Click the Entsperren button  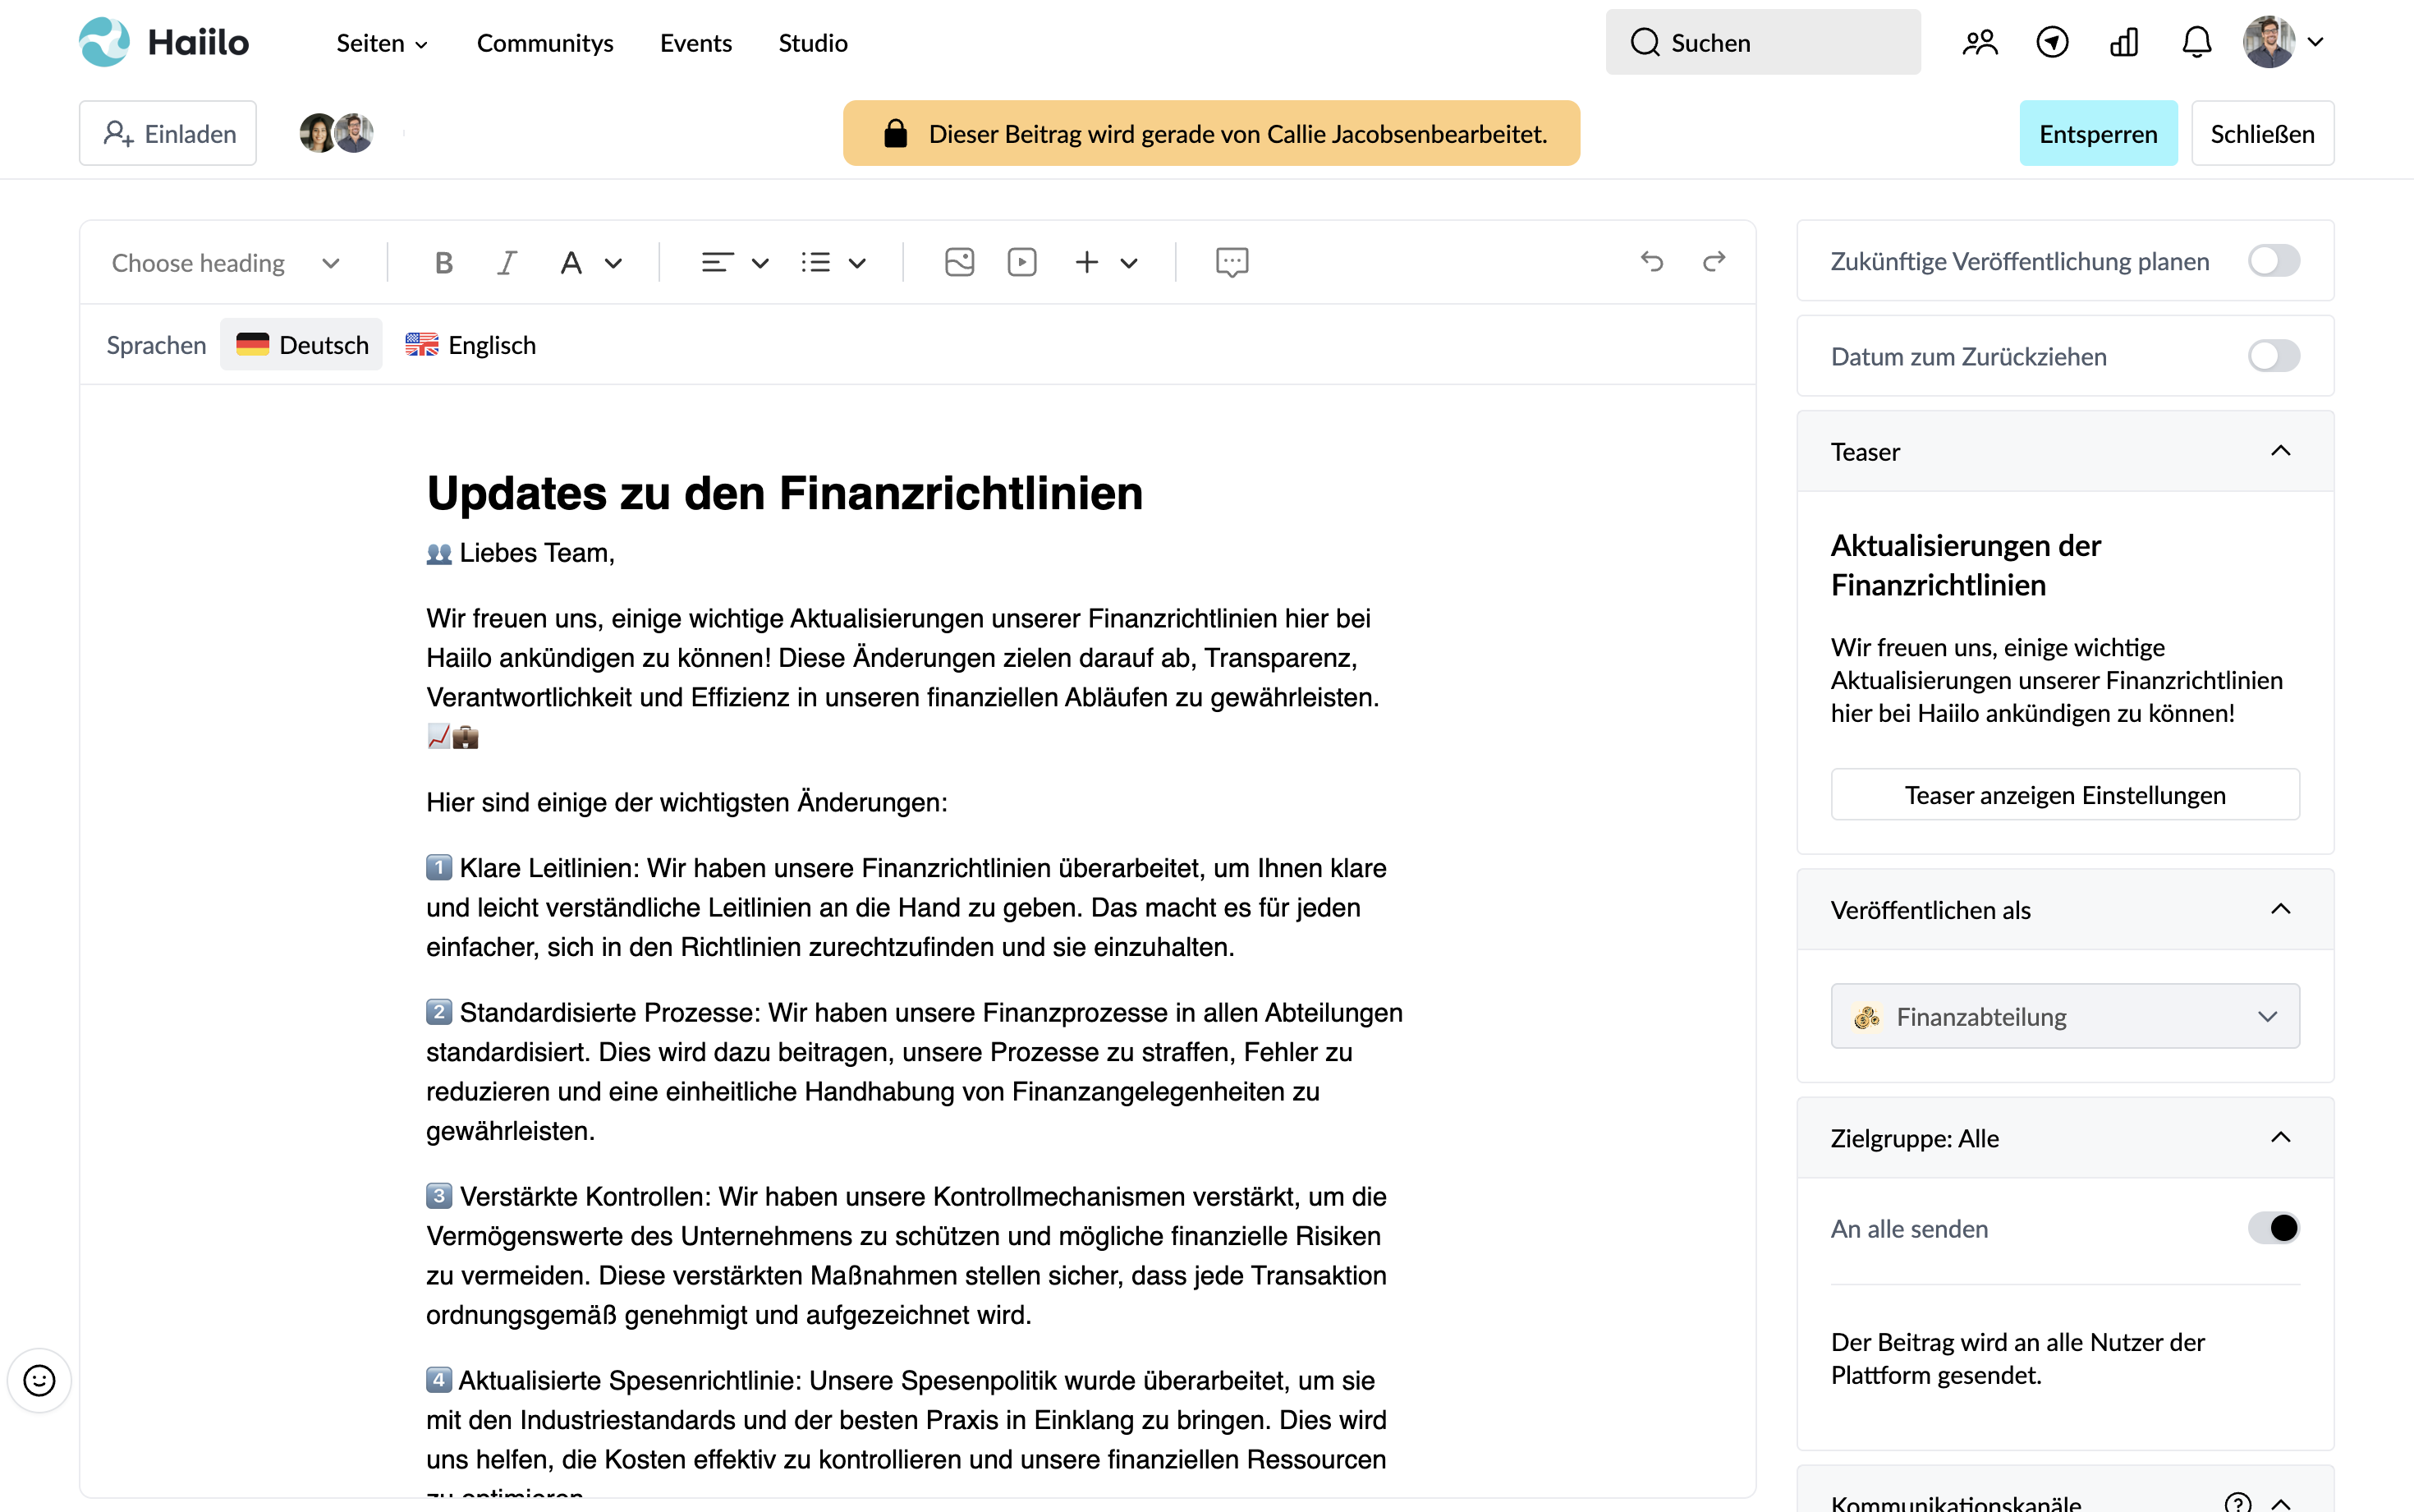tap(2097, 133)
